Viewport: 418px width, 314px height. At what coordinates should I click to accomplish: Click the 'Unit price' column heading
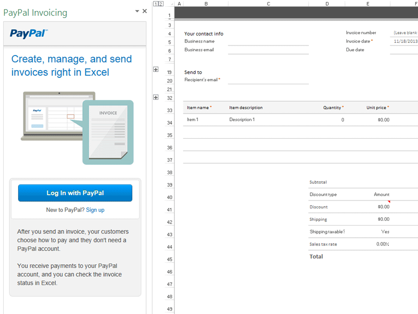376,108
